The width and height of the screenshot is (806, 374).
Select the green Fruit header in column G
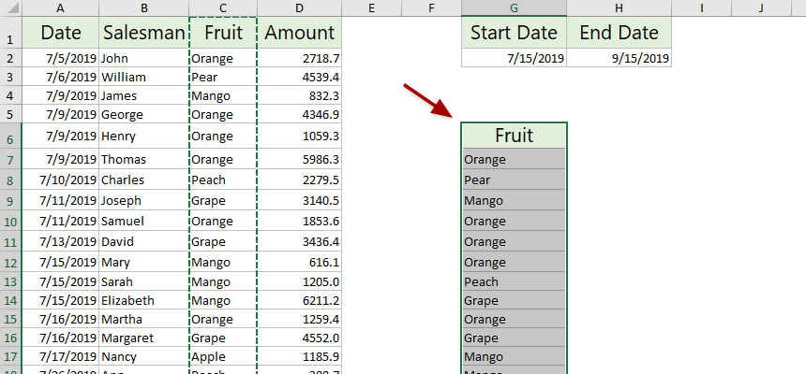coord(514,136)
